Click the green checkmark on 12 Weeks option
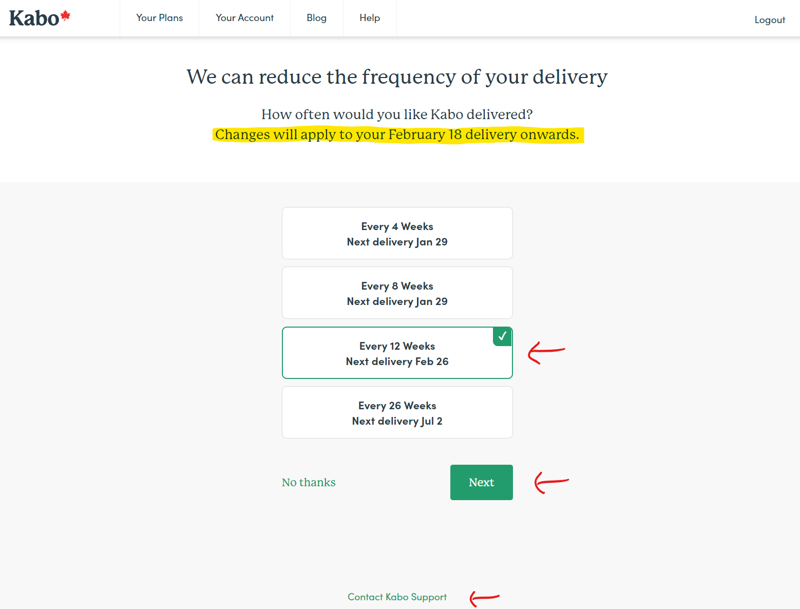This screenshot has width=800, height=609. (x=502, y=336)
